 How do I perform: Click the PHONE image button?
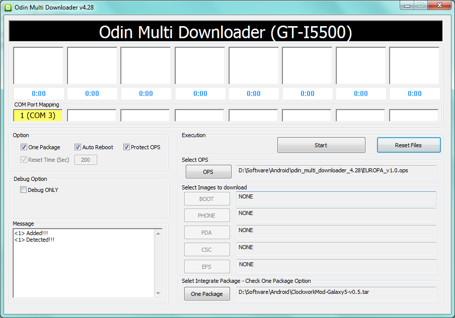coord(206,216)
